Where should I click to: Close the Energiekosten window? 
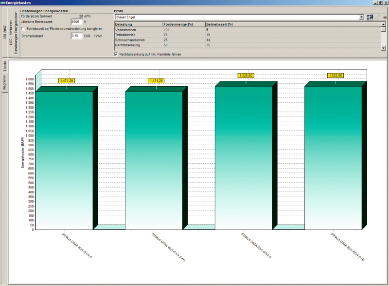pos(385,2)
